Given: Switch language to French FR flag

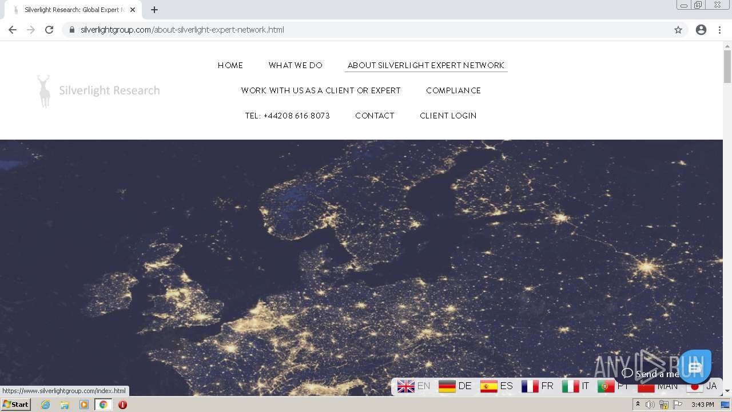Looking at the screenshot, I should coord(538,386).
